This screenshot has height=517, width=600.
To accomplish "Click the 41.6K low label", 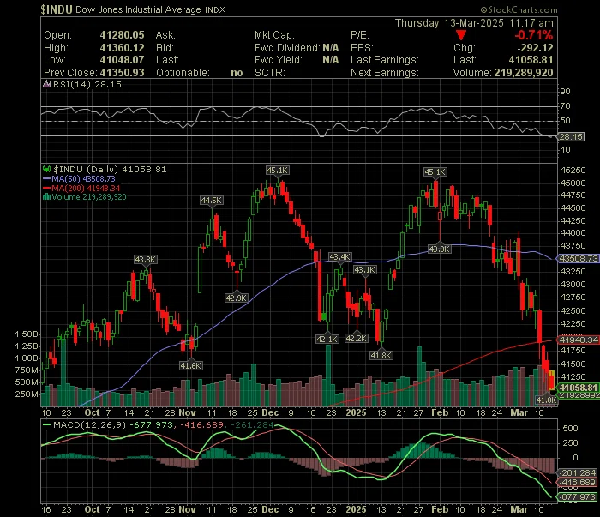I will coord(190,365).
